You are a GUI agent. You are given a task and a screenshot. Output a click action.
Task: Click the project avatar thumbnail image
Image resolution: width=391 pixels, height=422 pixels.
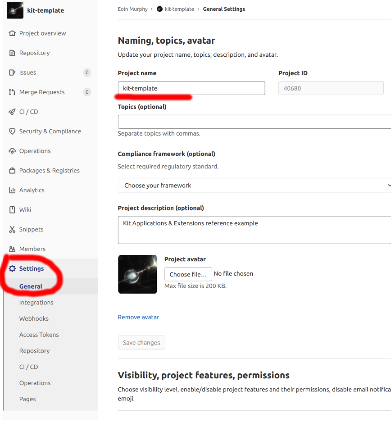coord(137,274)
